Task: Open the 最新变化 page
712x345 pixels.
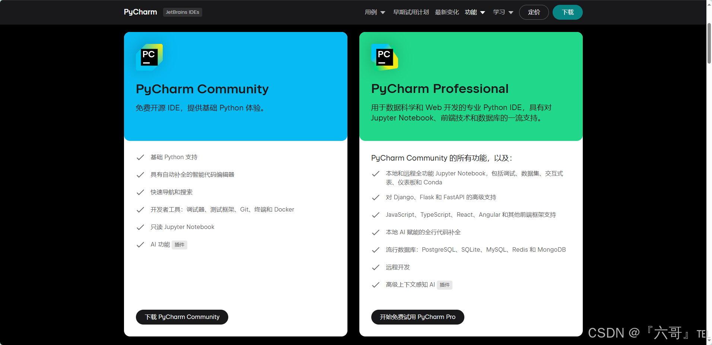Action: pos(447,12)
